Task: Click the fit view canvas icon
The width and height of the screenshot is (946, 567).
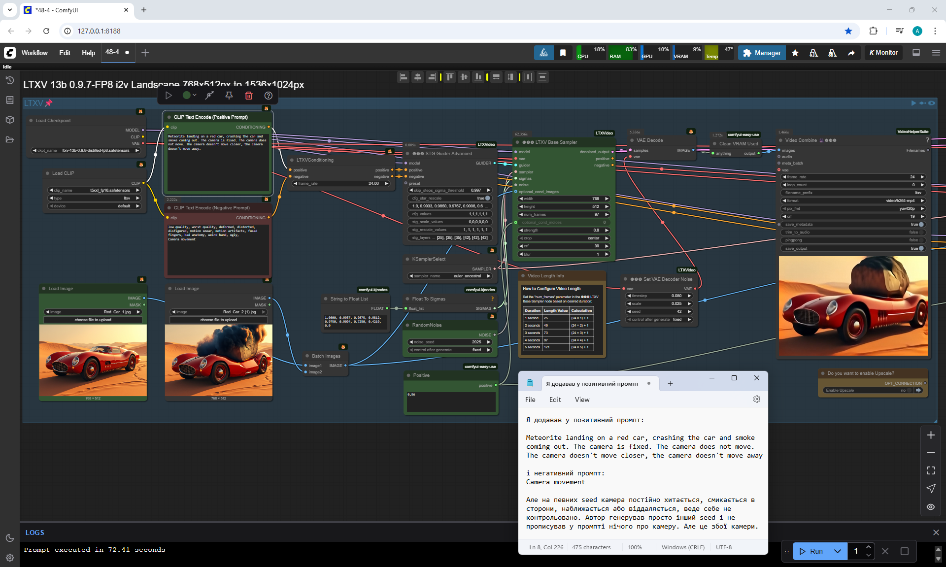Action: click(x=930, y=470)
